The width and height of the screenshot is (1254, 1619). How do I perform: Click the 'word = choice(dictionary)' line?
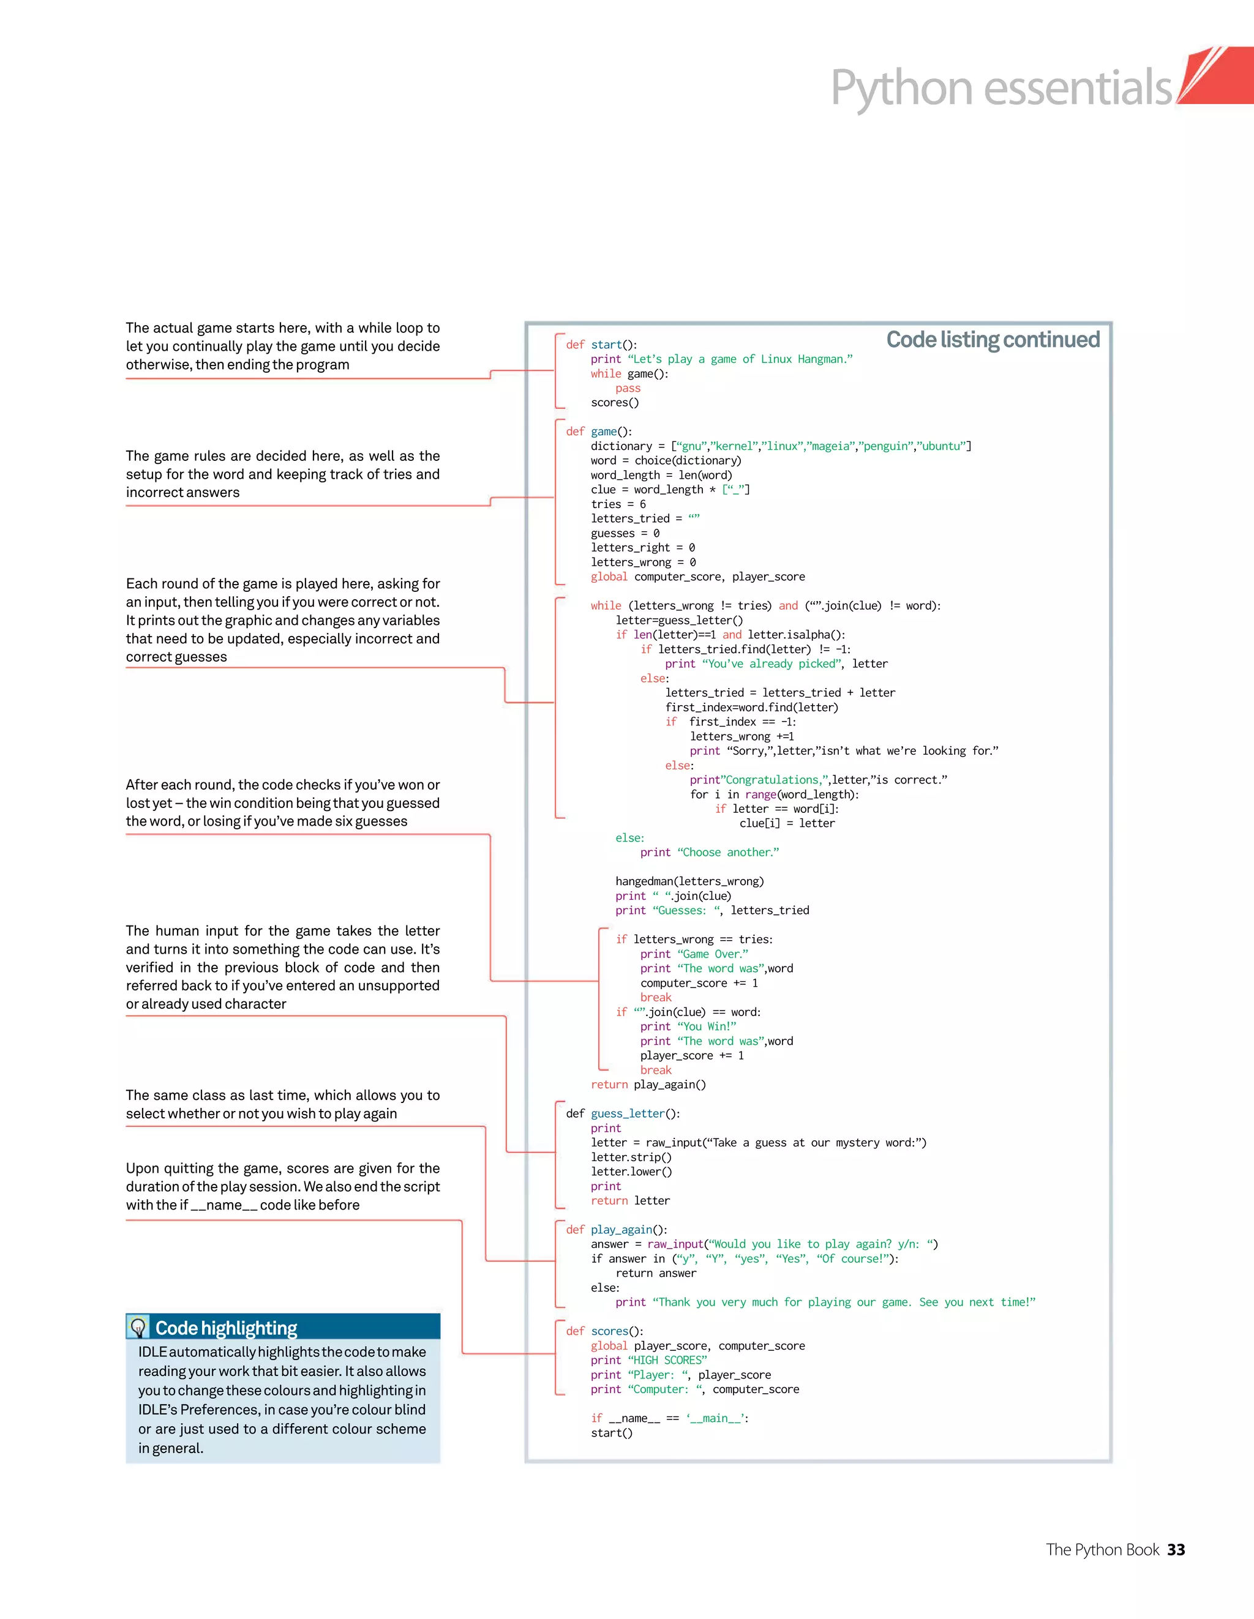[666, 460]
